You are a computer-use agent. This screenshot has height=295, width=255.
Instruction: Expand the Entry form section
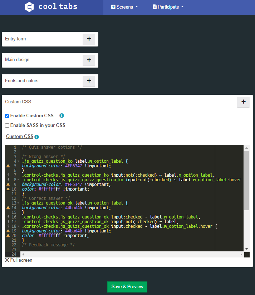click(89, 39)
